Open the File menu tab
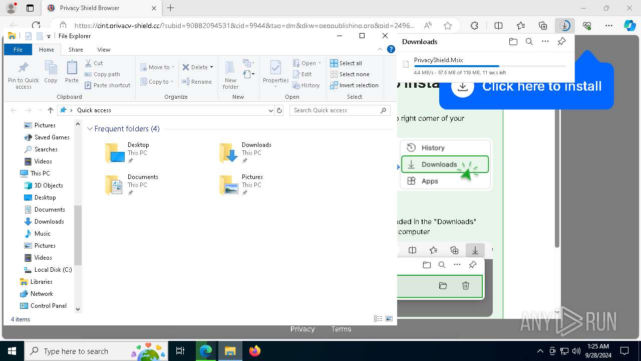The width and height of the screenshot is (641, 361). (18, 50)
